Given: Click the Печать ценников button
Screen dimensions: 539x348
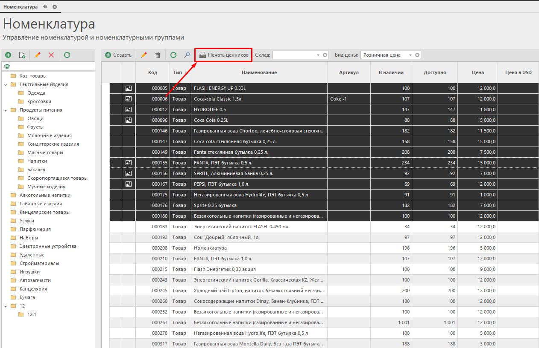Looking at the screenshot, I should (x=224, y=55).
